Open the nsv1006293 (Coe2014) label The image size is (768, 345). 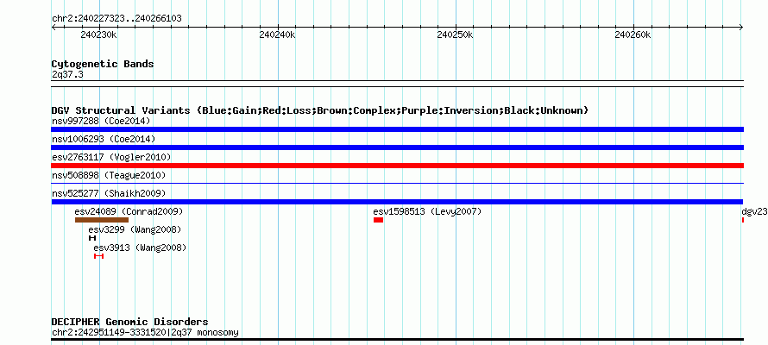click(104, 139)
